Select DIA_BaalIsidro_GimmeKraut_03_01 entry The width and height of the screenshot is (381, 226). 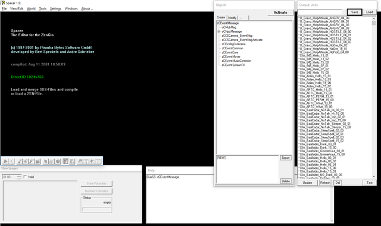click(321, 151)
